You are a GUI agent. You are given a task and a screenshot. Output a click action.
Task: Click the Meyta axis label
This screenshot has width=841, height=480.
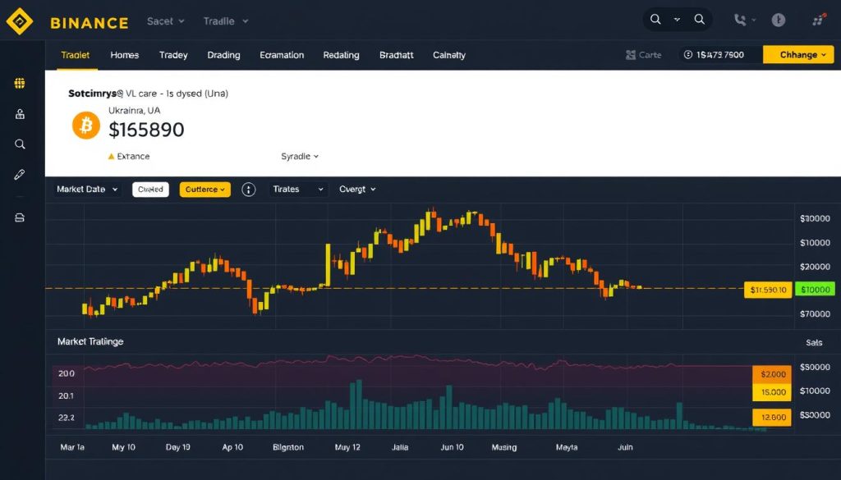[x=567, y=447]
